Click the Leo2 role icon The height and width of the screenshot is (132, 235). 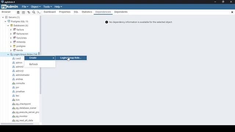coord(14,59)
